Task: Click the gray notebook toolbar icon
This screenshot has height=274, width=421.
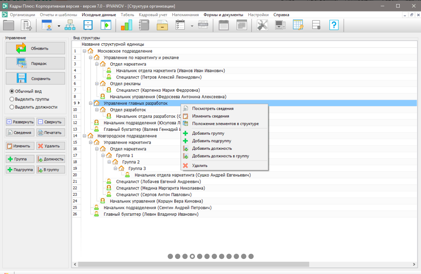Action: pyautogui.click(x=144, y=25)
